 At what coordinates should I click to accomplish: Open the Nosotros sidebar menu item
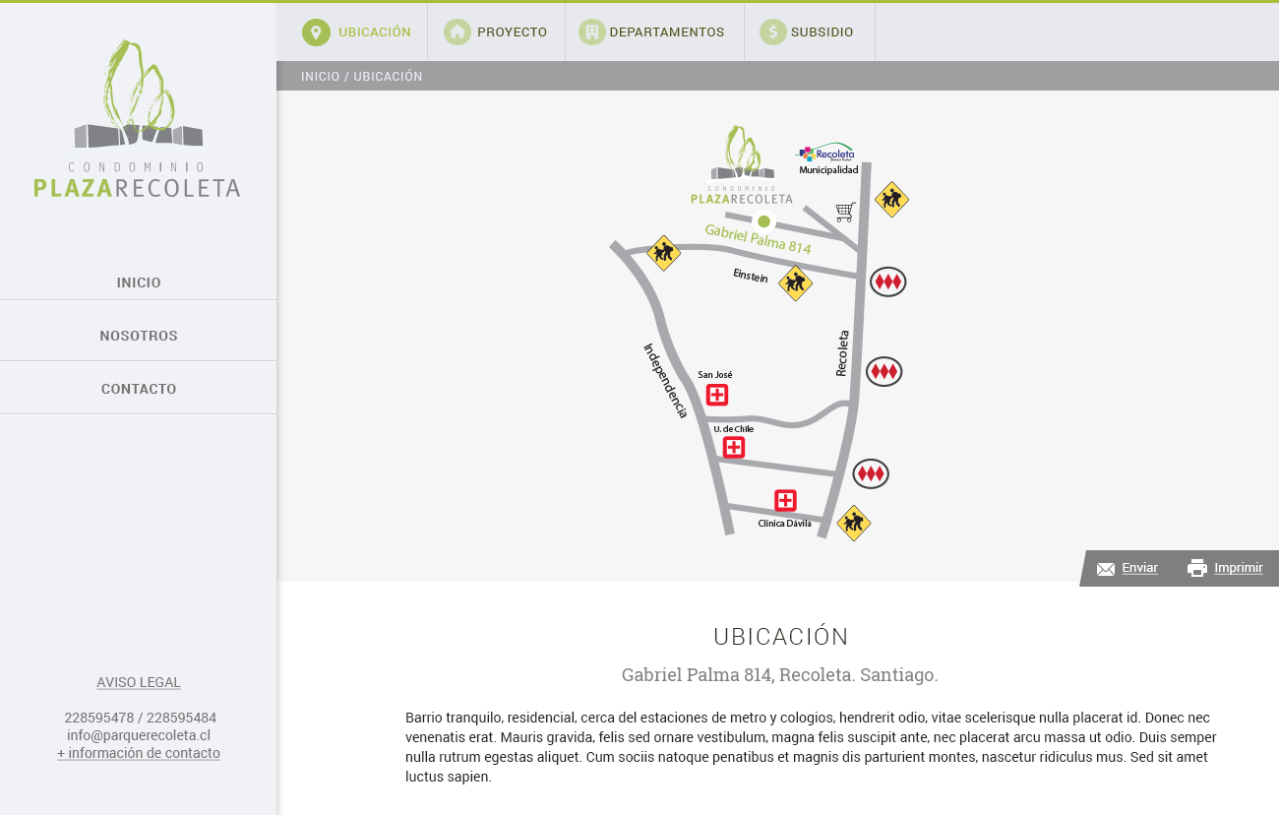[x=139, y=336]
